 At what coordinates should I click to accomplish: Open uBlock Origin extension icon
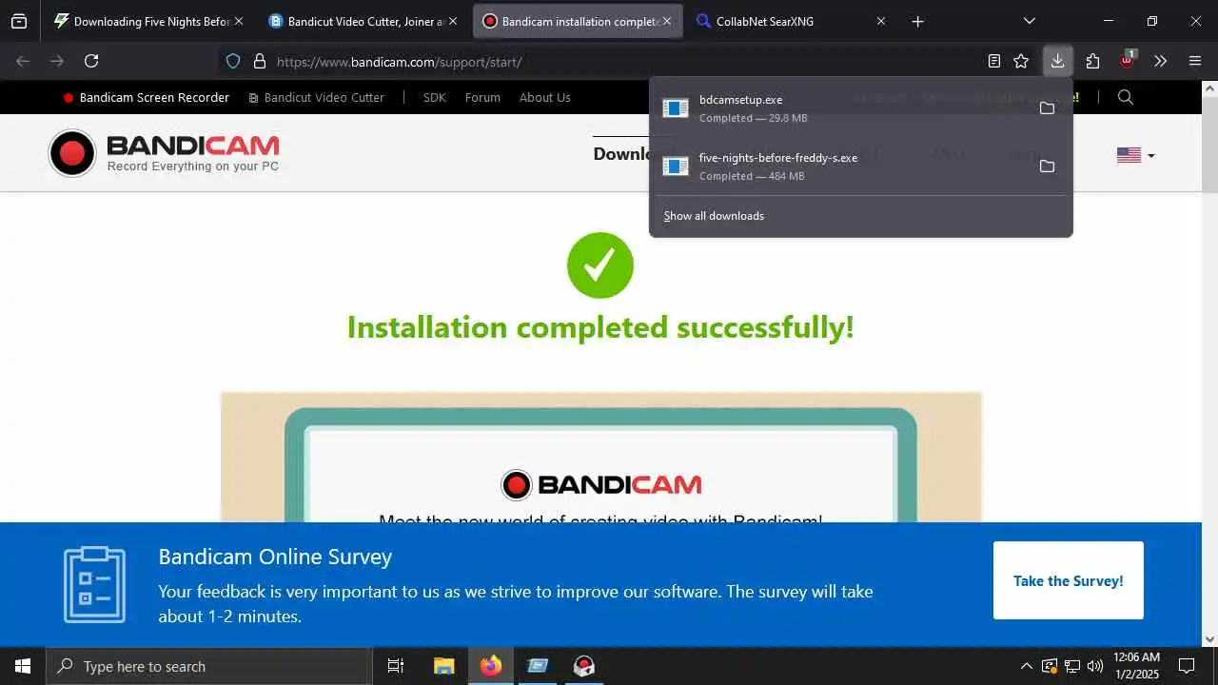pos(1128,61)
